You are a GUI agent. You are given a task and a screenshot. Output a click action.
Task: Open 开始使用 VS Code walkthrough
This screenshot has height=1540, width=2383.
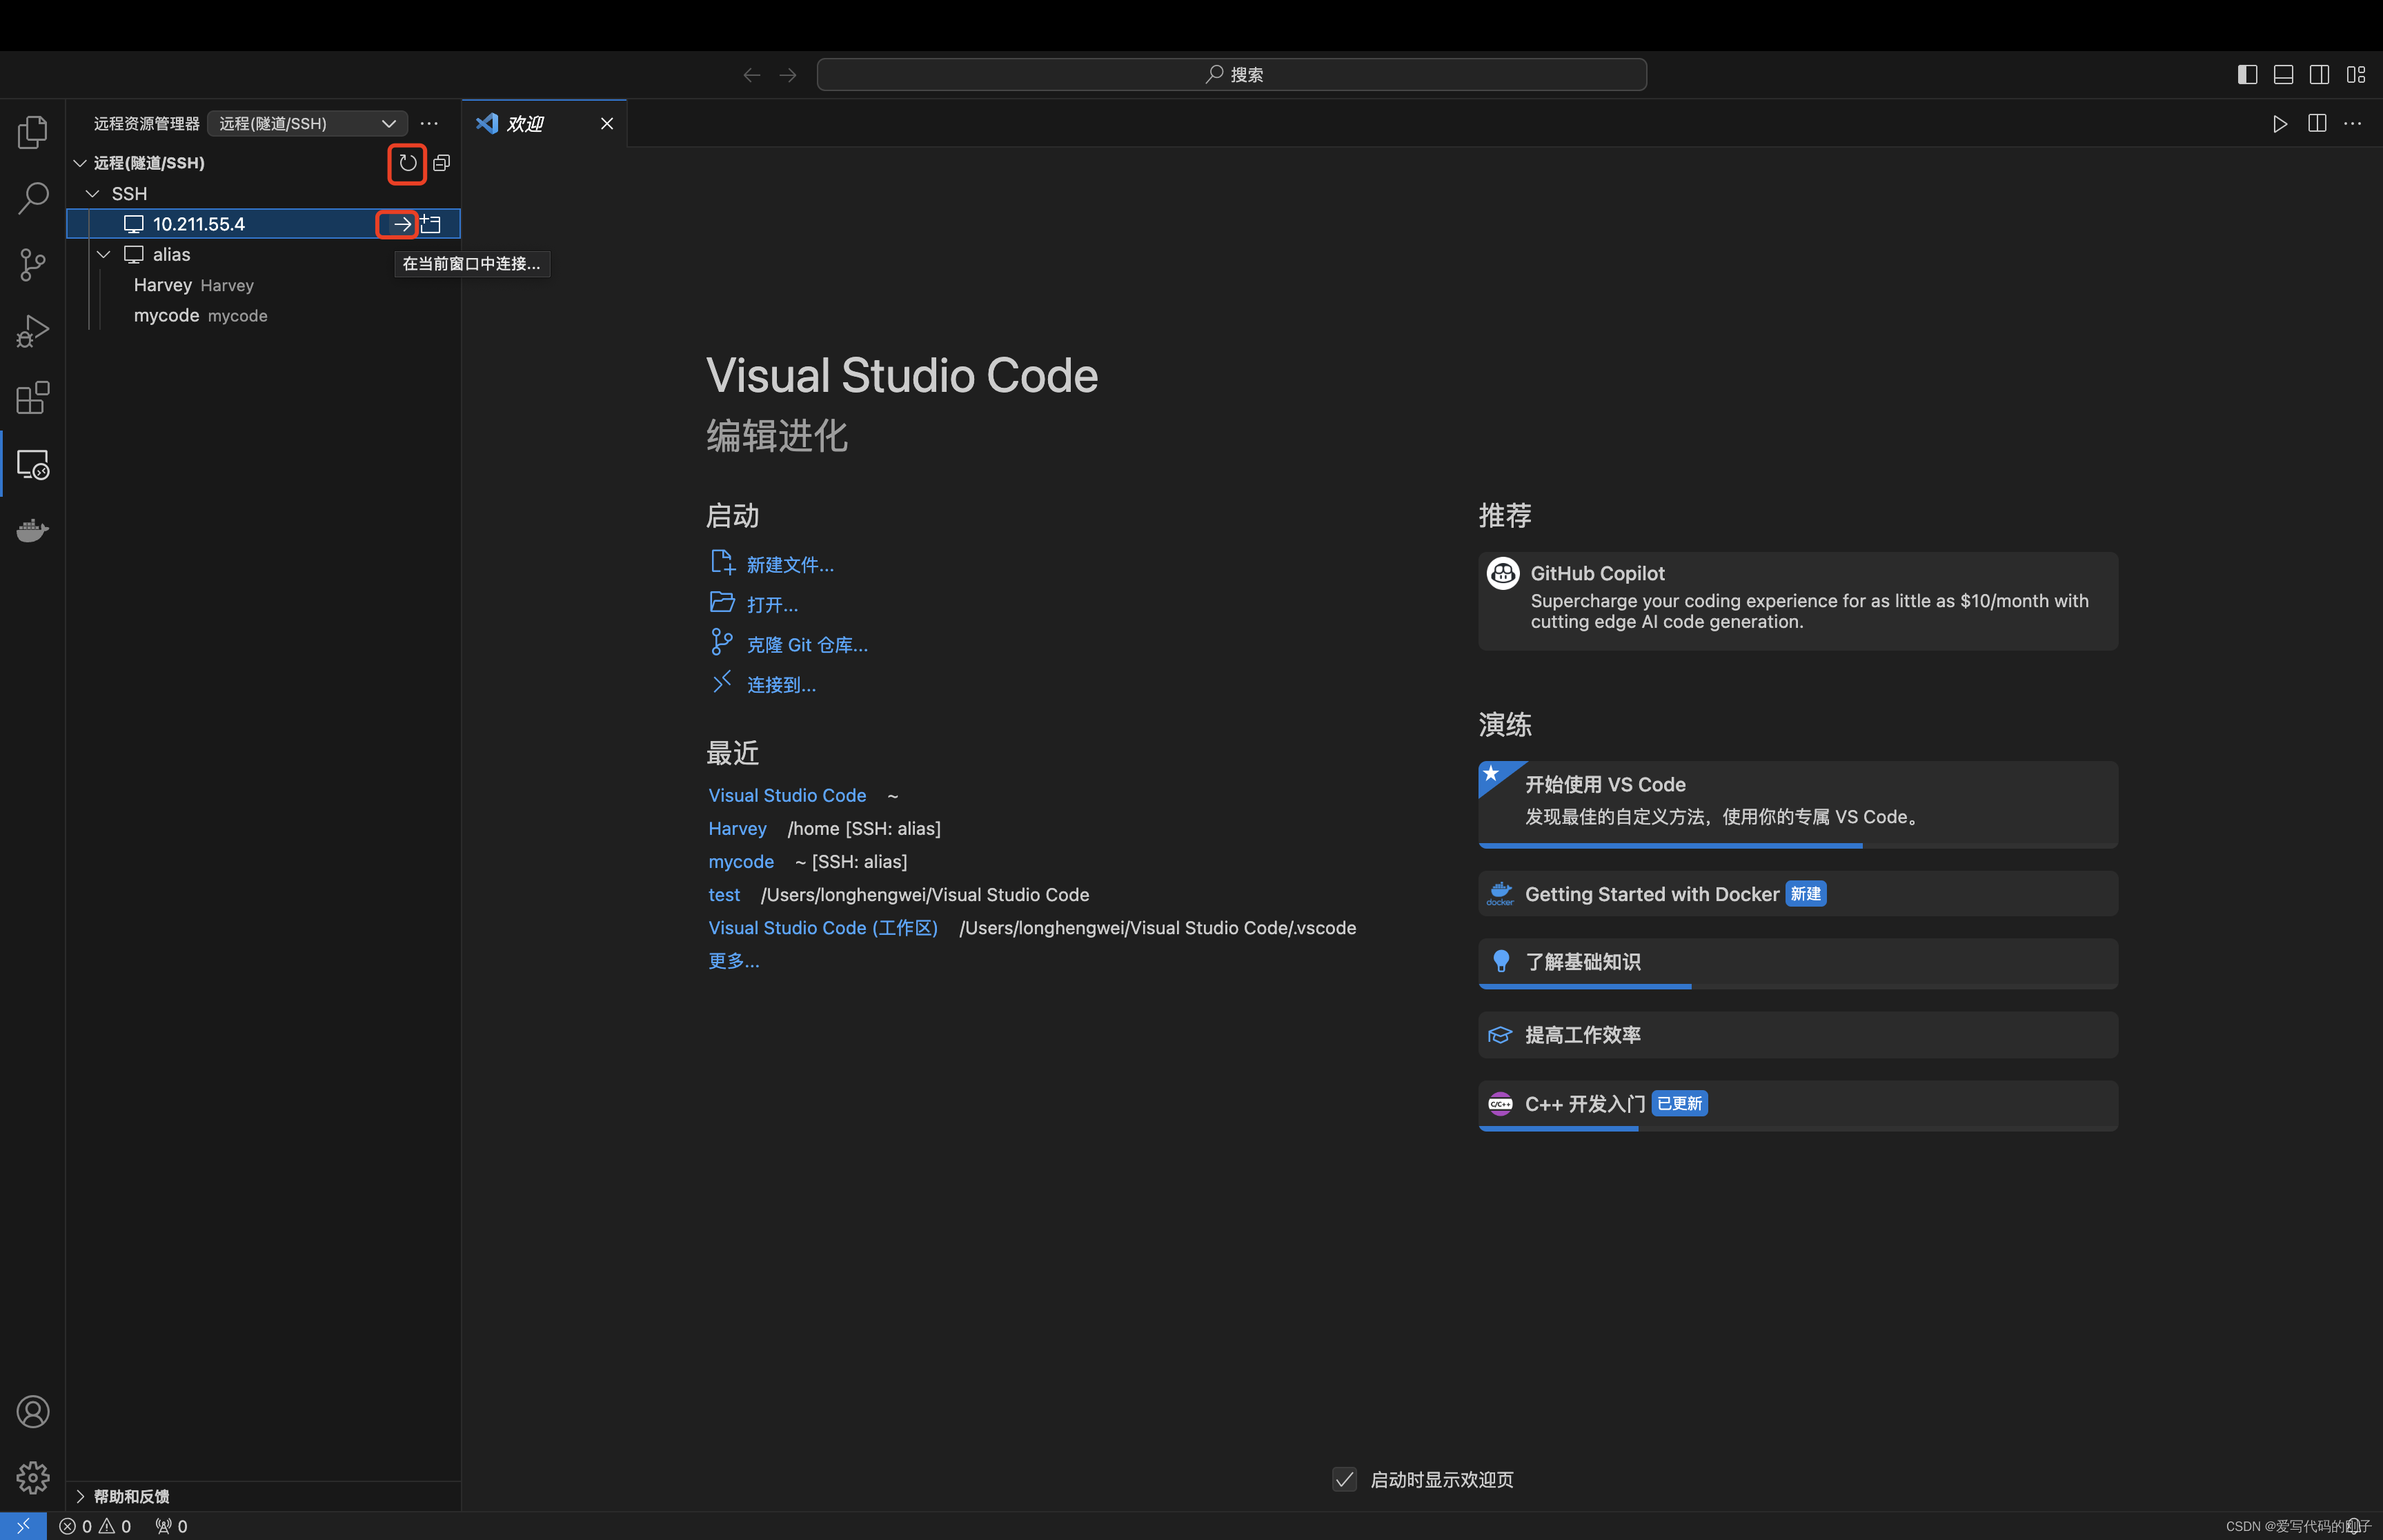click(x=1797, y=804)
